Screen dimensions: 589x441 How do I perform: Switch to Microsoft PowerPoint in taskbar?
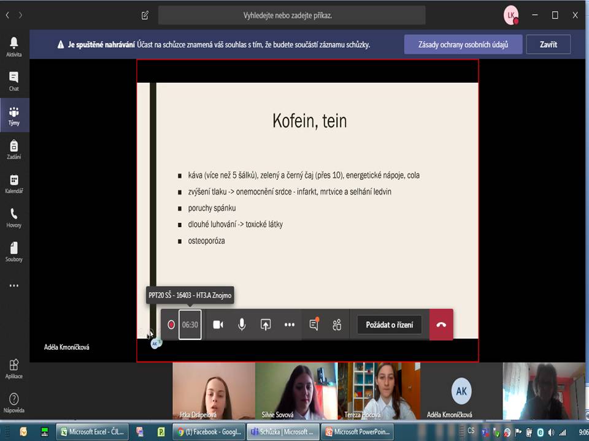[359, 432]
